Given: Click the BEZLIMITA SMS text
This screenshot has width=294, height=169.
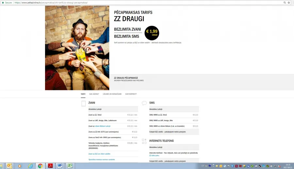Looking at the screenshot, I should (126, 36).
